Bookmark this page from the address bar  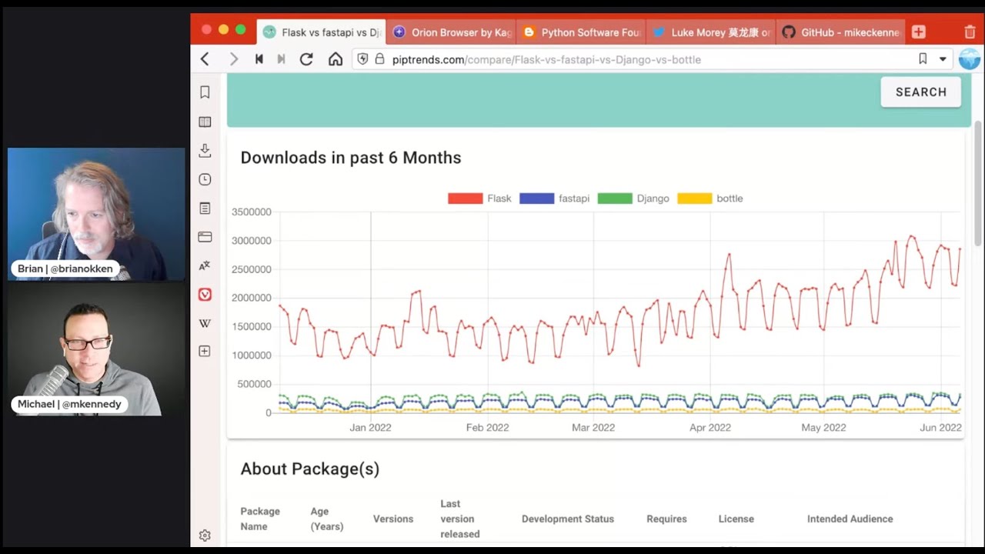pyautogui.click(x=923, y=59)
